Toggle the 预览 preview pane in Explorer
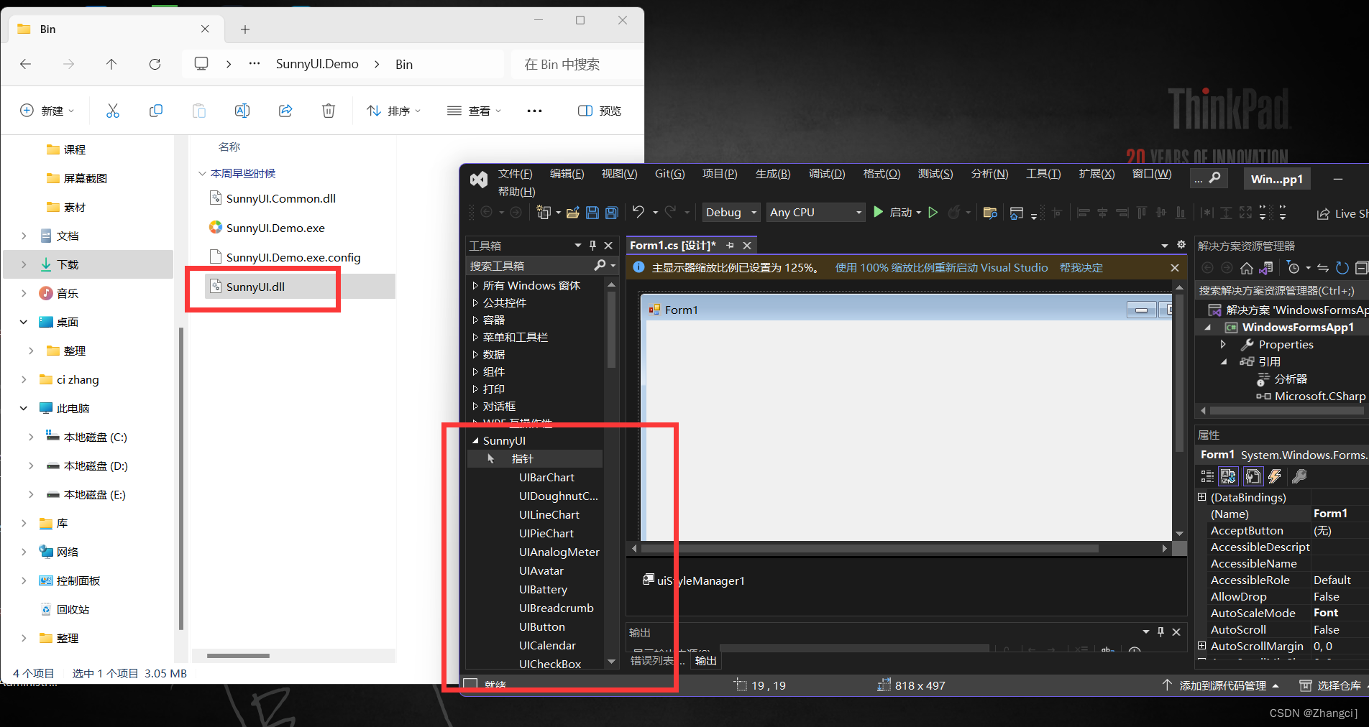Screen dimensions: 1369x727 600,111
